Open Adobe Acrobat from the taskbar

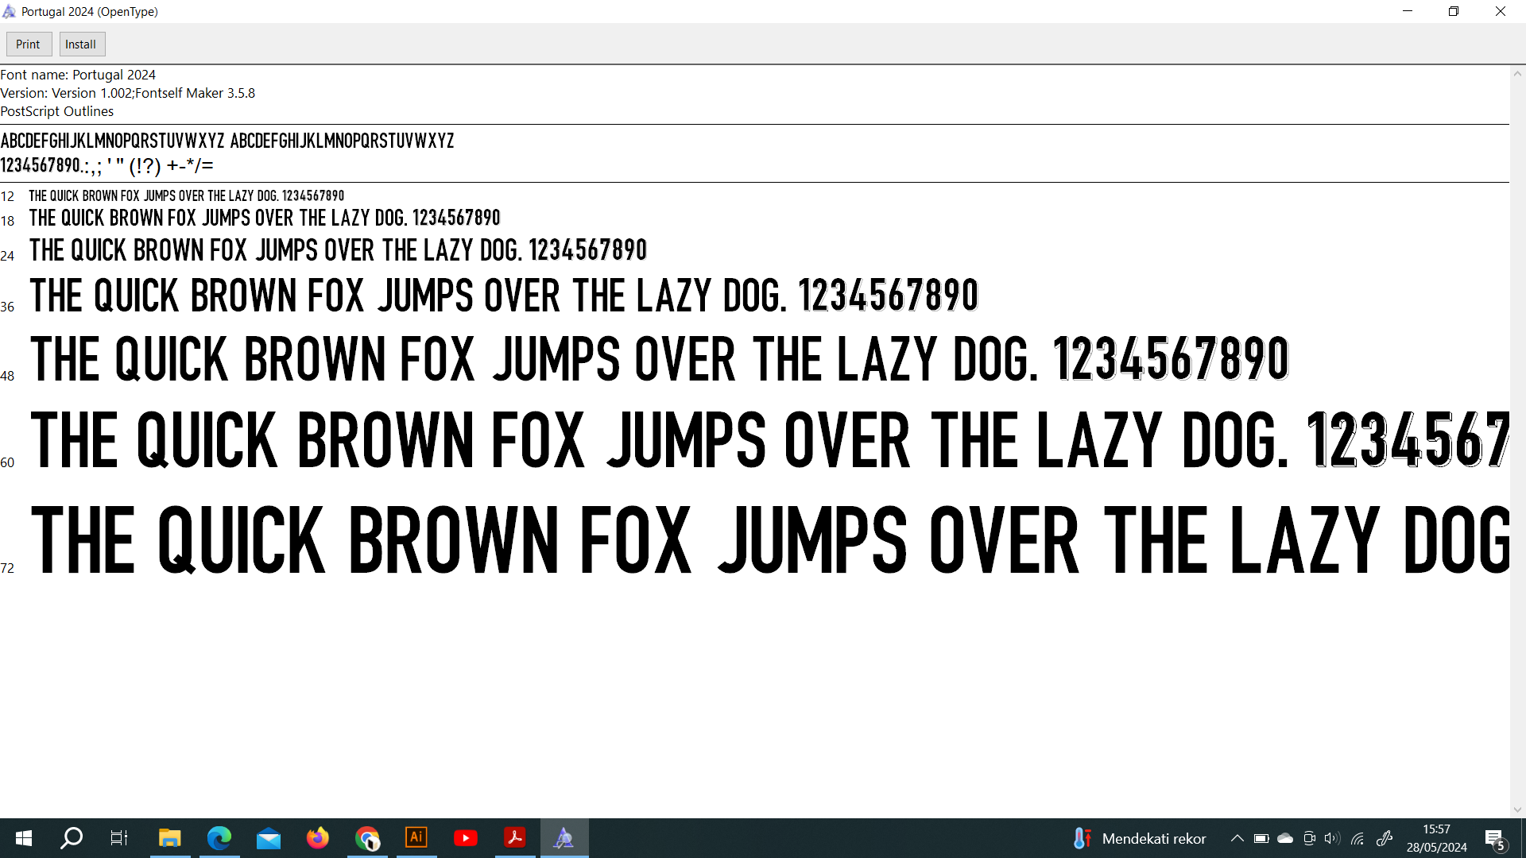click(x=515, y=838)
